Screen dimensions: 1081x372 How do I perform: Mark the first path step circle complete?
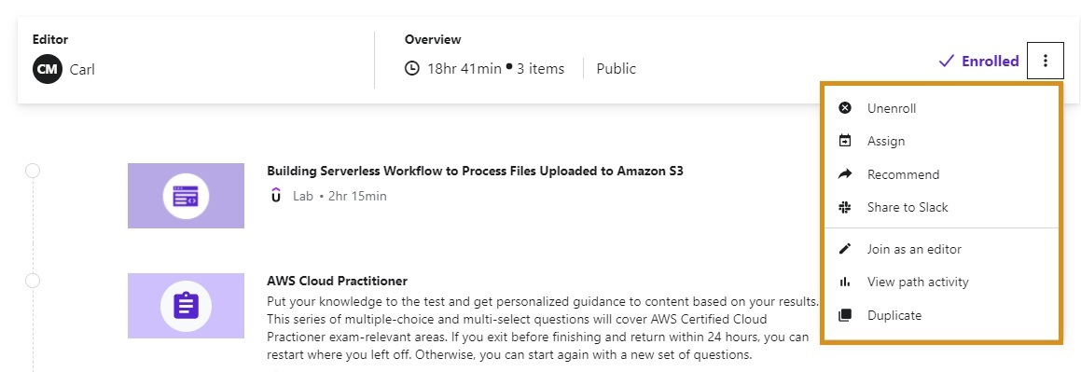click(x=33, y=171)
